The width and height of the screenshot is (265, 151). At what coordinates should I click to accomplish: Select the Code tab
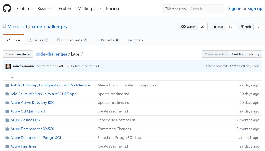[13, 40]
